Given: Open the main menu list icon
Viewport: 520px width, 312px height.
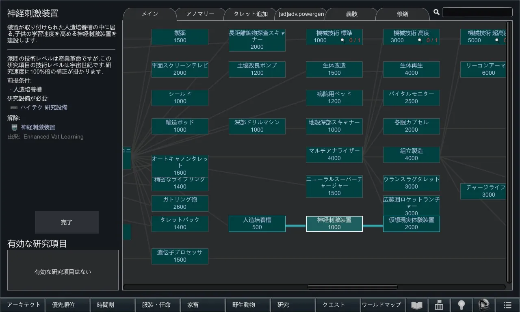Looking at the screenshot, I should [x=507, y=305].
